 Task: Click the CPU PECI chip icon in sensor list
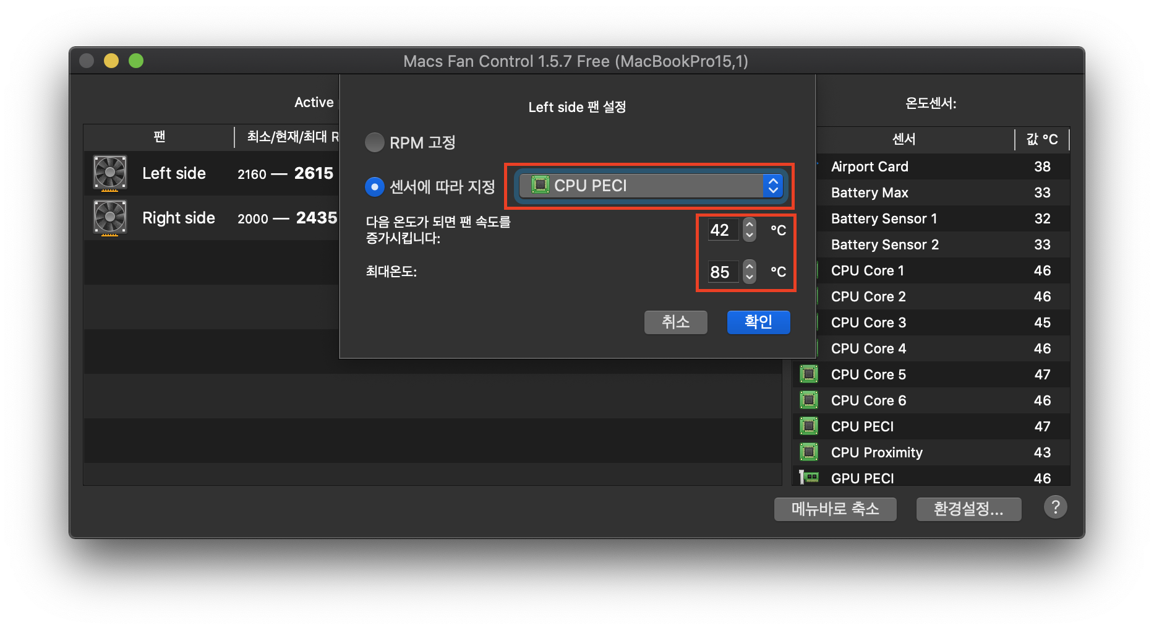click(808, 426)
